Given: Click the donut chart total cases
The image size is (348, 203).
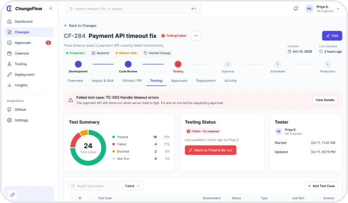Looking at the screenshot, I should click(88, 148).
